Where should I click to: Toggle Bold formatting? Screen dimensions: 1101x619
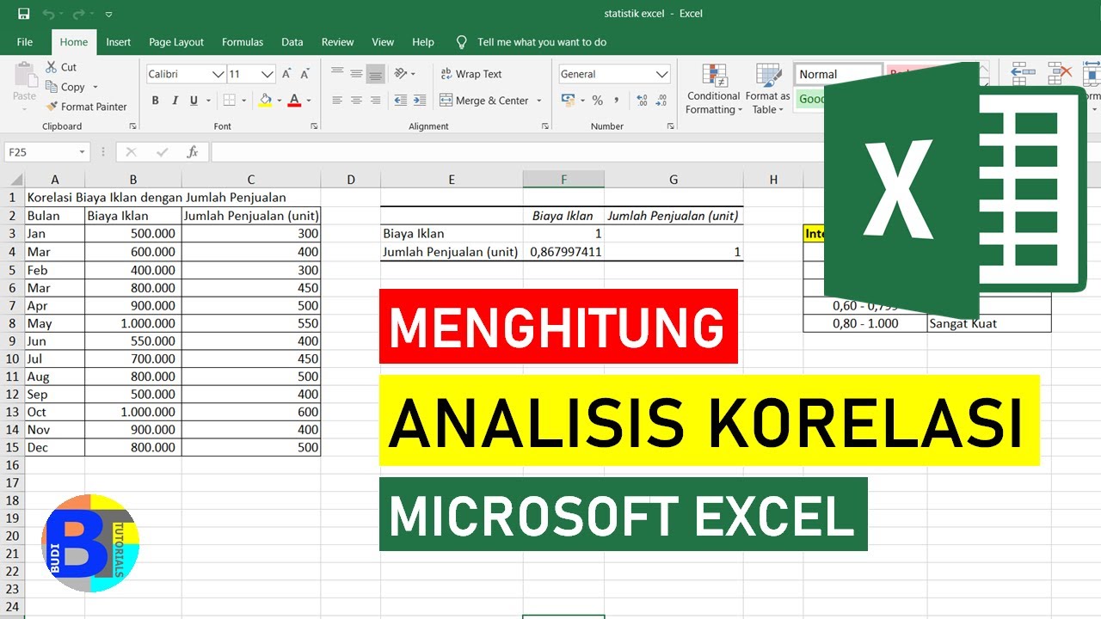click(156, 101)
